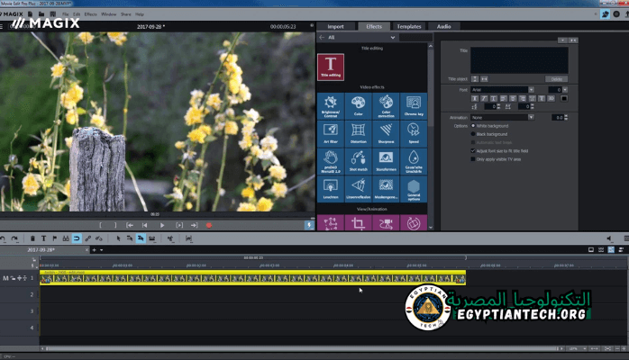Click the effects list vertical scrollbar

tap(431, 86)
